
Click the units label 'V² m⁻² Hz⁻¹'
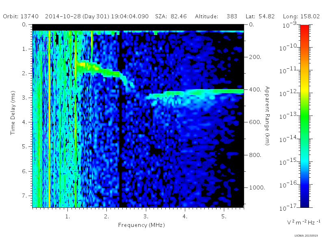pos(303,222)
